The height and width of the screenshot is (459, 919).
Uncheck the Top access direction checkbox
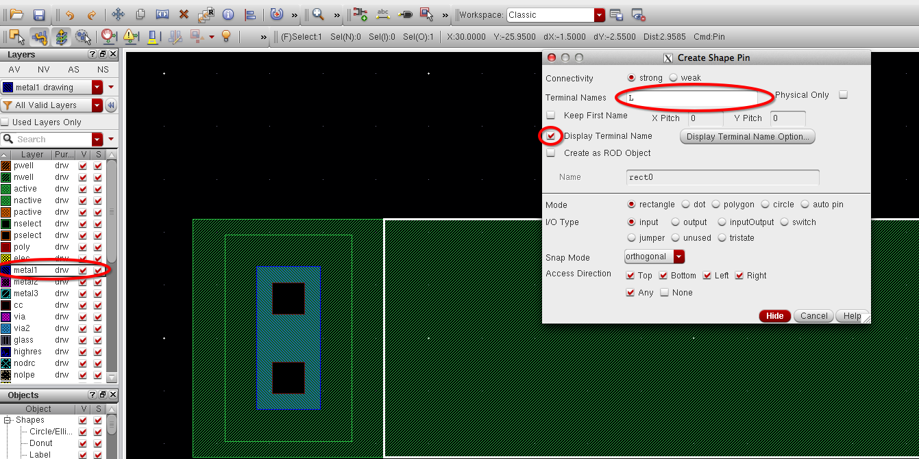630,276
